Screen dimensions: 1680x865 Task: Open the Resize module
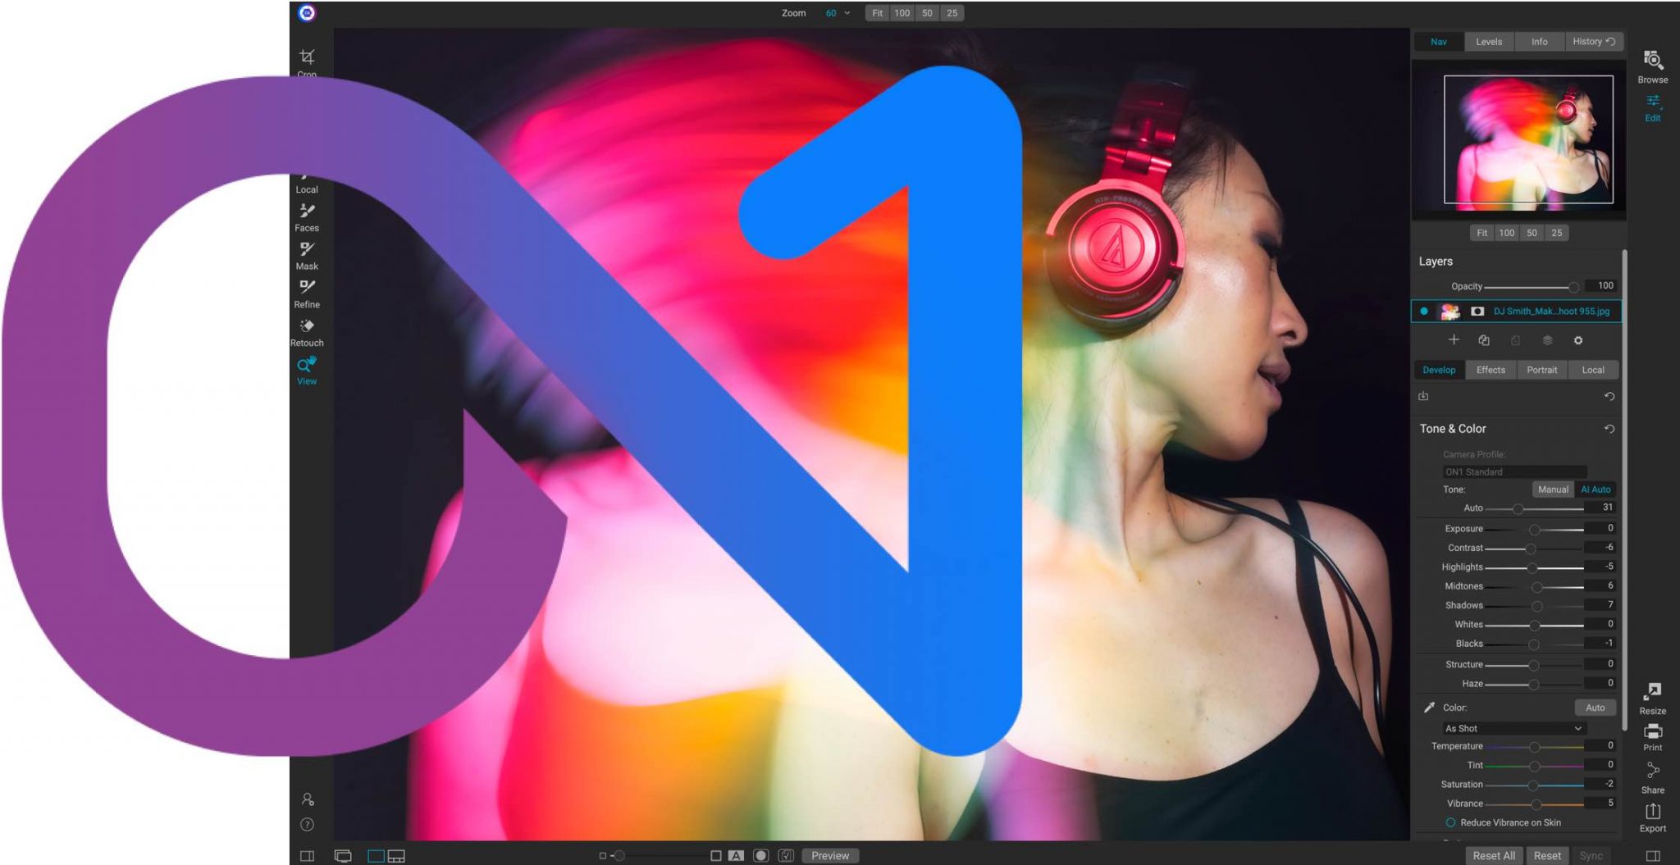point(1652,699)
